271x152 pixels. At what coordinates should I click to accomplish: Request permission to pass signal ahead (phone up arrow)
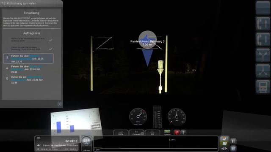(x=263, y=24)
